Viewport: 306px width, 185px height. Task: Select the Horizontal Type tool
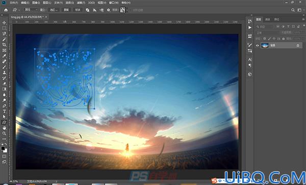pyautogui.click(x=4, y=111)
